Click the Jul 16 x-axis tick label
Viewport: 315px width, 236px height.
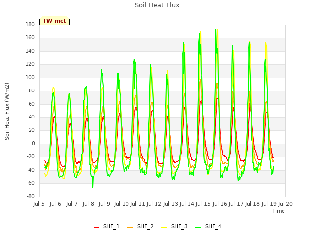[220, 204]
